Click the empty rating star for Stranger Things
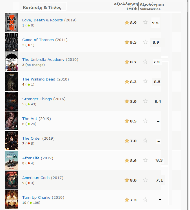Screen dimensions: 190x210 coord(145,101)
